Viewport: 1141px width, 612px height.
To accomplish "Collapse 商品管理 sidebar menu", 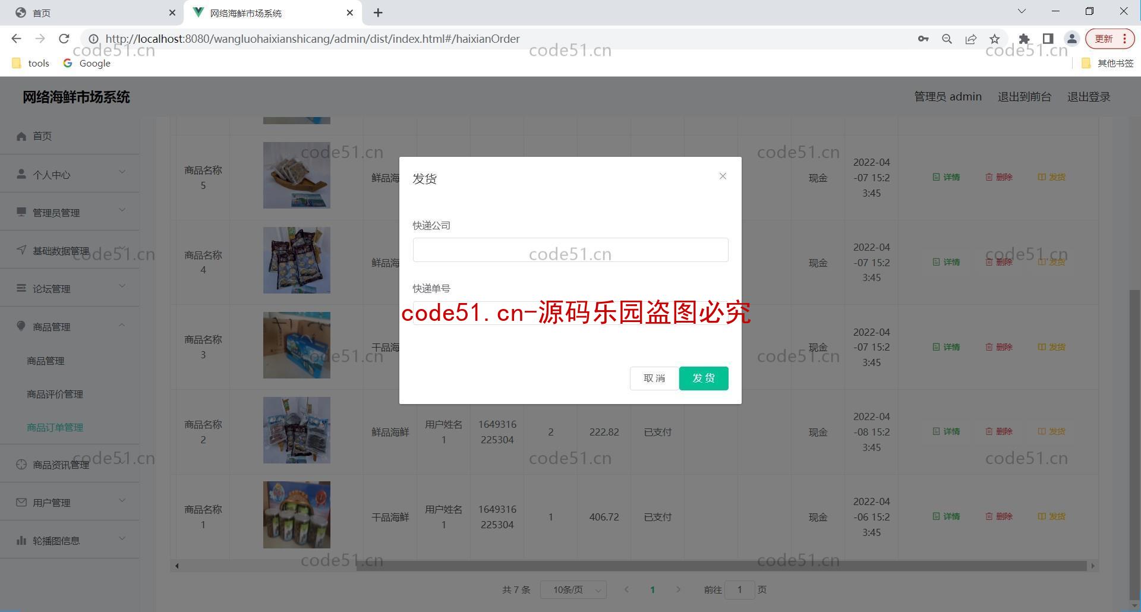I will [x=70, y=326].
